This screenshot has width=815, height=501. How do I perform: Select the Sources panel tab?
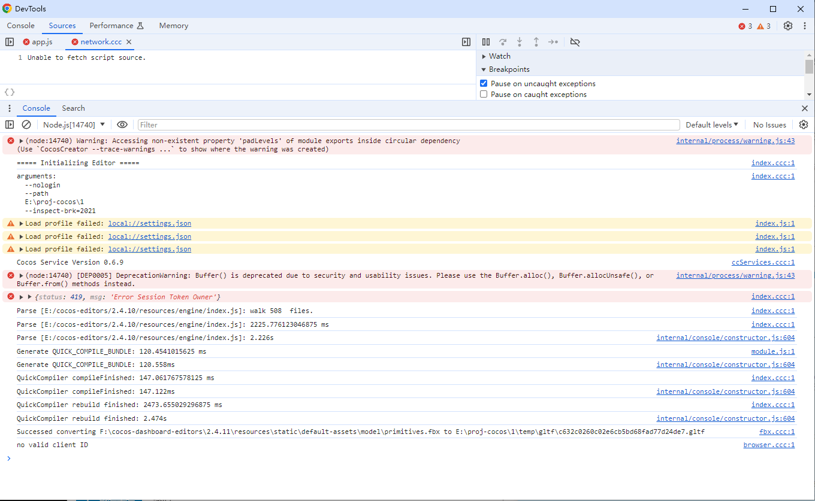pyautogui.click(x=62, y=26)
